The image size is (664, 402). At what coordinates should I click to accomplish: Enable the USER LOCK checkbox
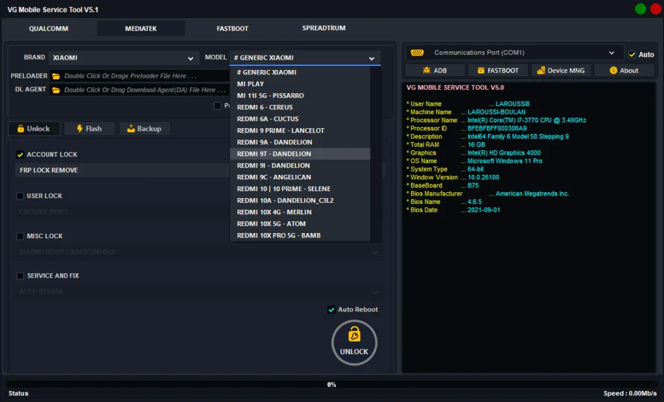coord(20,195)
